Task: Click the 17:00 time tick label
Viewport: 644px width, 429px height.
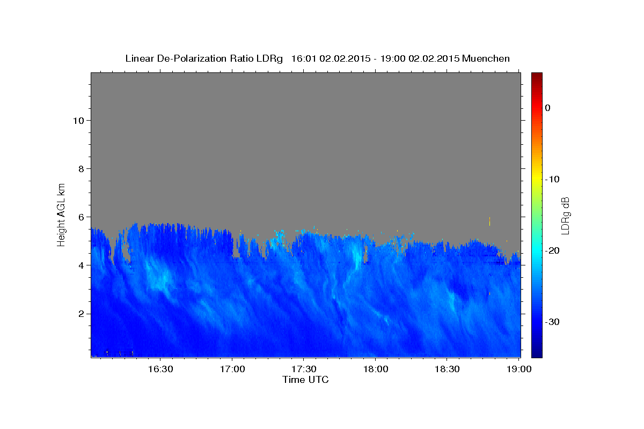Action: (x=232, y=369)
